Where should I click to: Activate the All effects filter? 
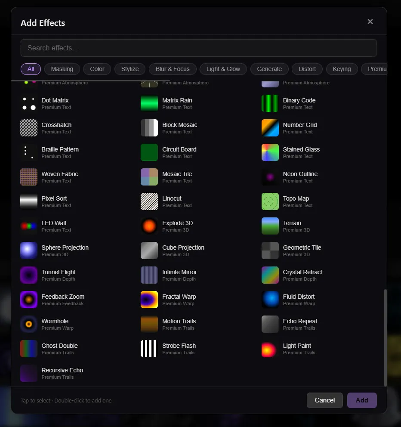click(31, 69)
